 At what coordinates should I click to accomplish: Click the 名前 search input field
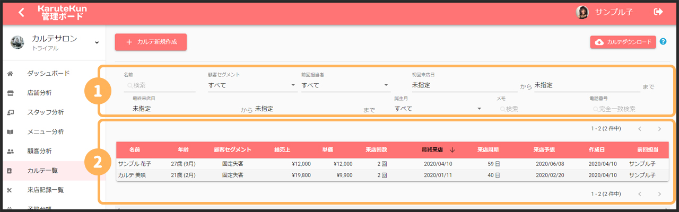pyautogui.click(x=160, y=85)
